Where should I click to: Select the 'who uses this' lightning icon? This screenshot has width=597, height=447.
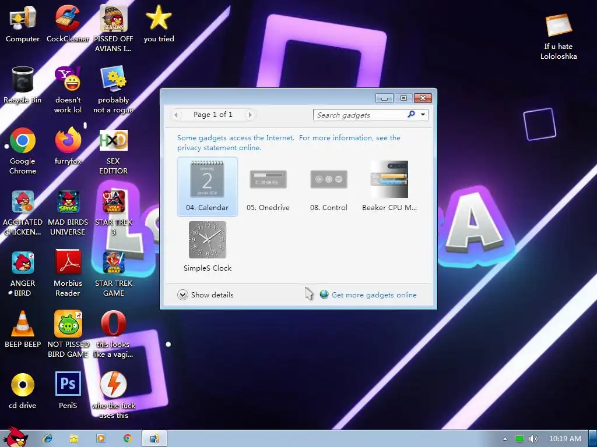coord(114,395)
